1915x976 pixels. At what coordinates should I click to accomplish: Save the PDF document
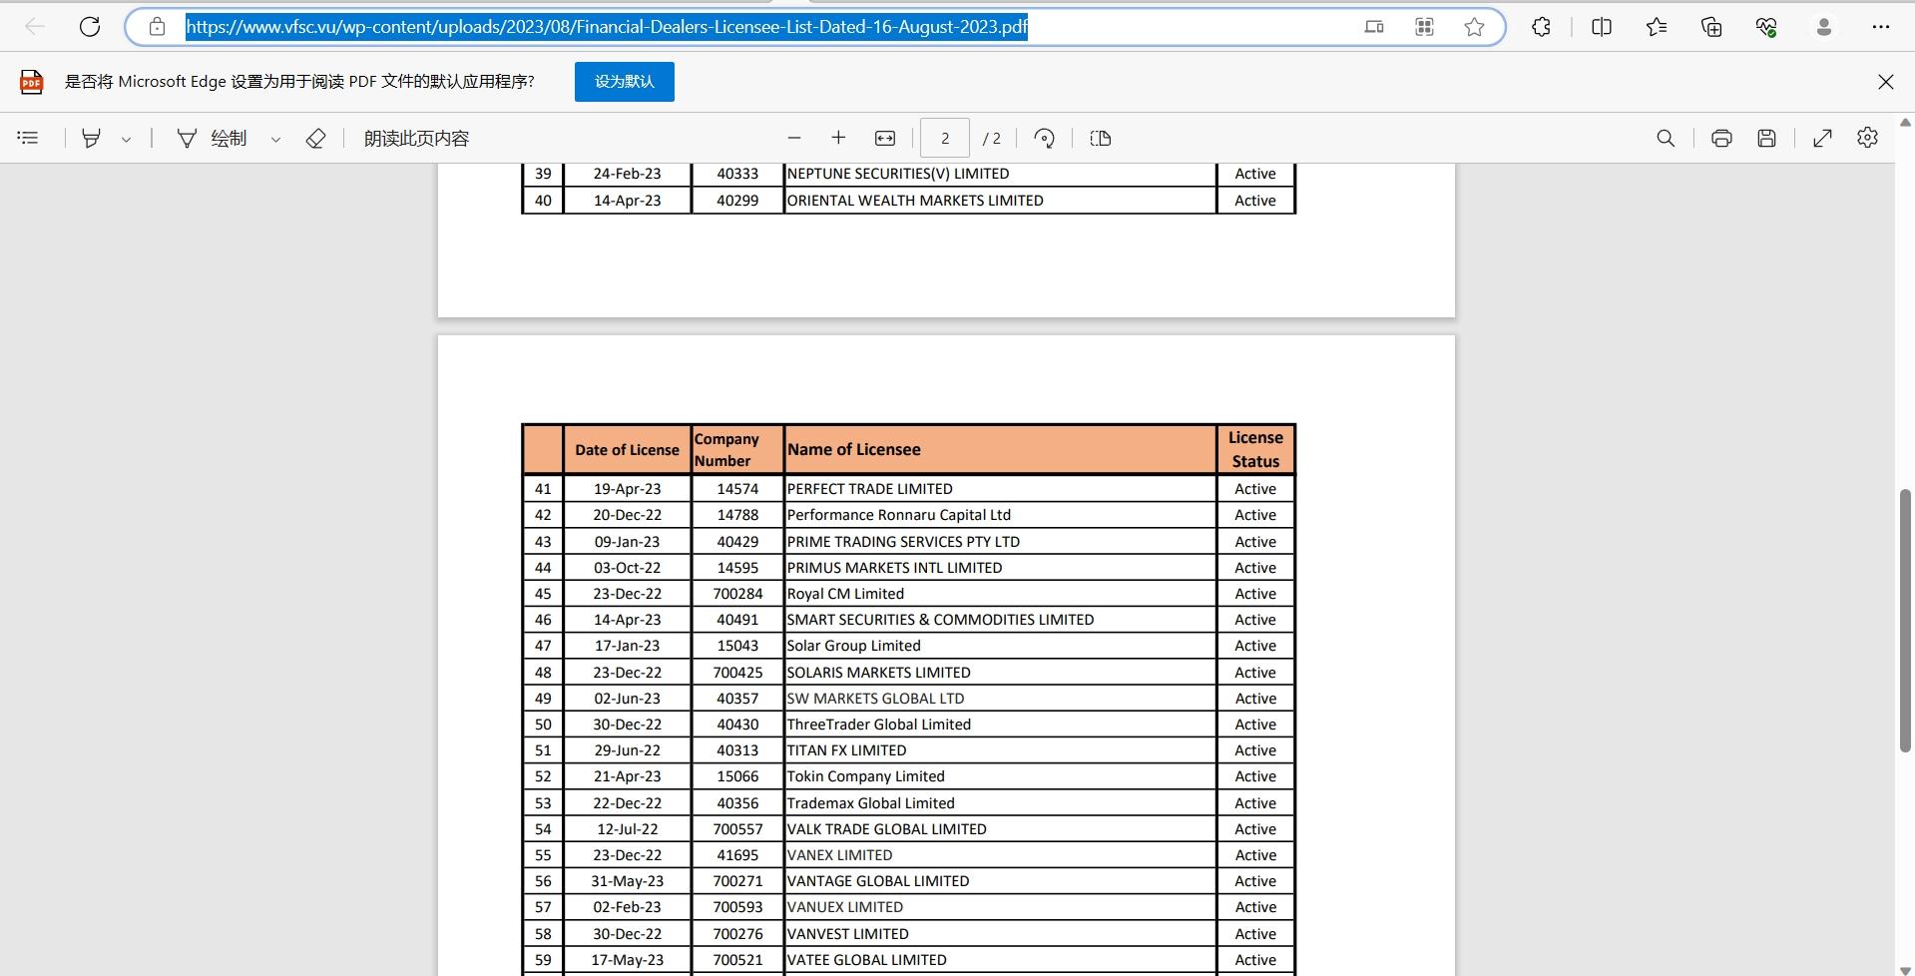point(1767,138)
